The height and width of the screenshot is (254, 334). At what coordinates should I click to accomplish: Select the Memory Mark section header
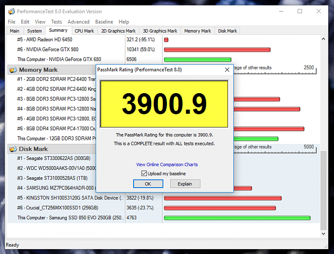pos(52,70)
